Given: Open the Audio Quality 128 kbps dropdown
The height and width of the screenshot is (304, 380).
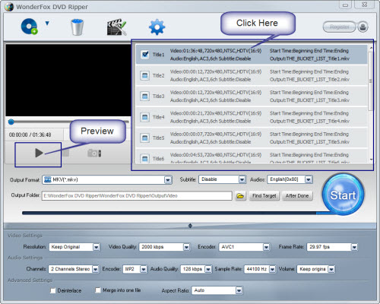Looking at the screenshot, I should tap(208, 269).
